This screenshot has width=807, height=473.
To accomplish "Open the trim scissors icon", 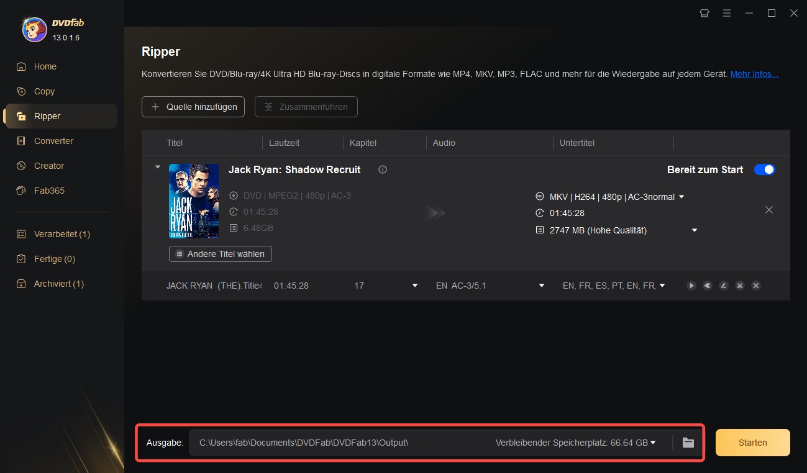I will pyautogui.click(x=740, y=286).
